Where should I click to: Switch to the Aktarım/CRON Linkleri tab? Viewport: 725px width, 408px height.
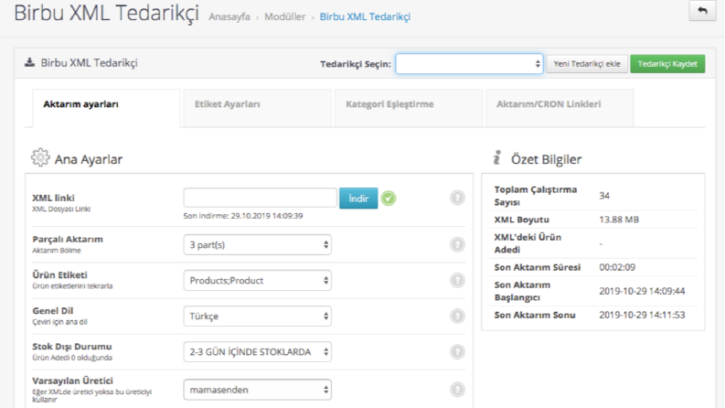pyautogui.click(x=560, y=107)
